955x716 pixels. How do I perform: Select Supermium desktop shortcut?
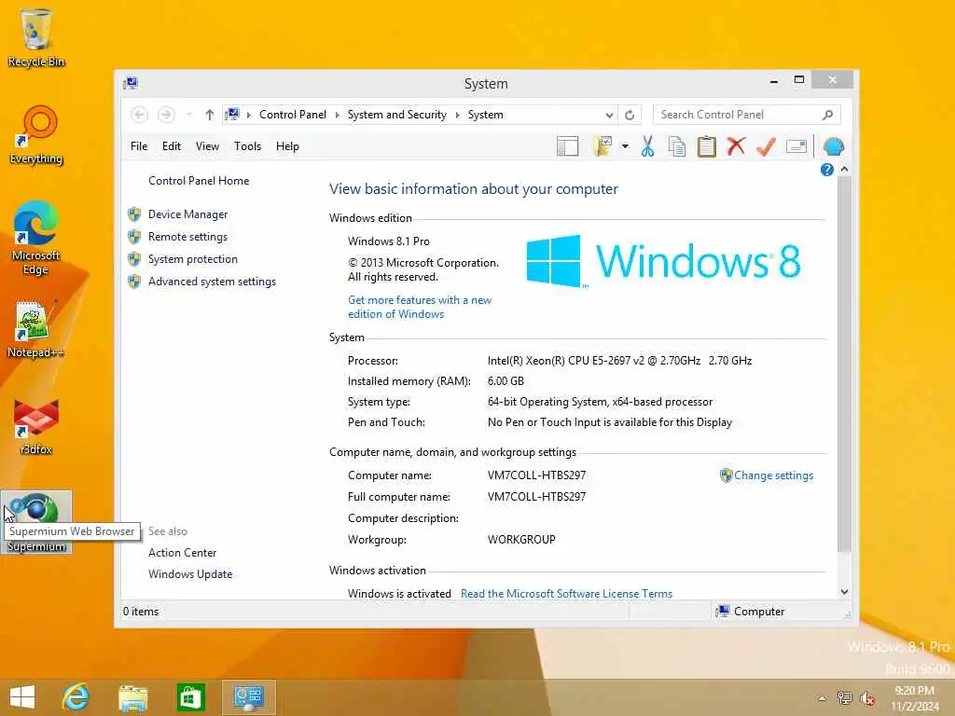[x=36, y=522]
